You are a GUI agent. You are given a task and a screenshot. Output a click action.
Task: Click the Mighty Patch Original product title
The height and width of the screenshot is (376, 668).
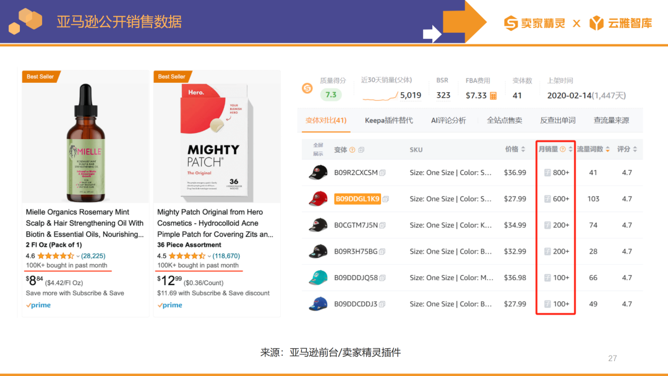click(215, 223)
